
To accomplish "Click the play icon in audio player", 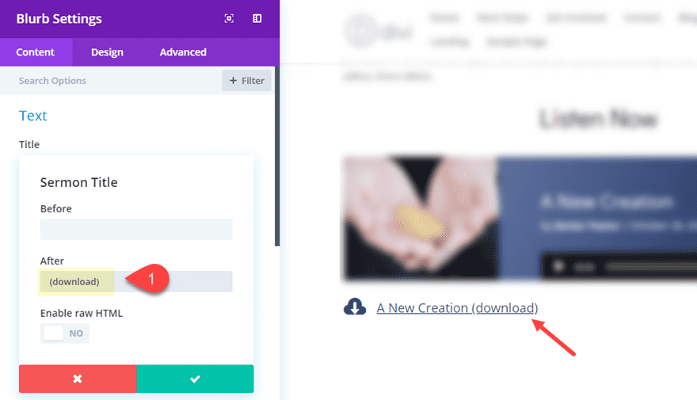I will point(558,267).
